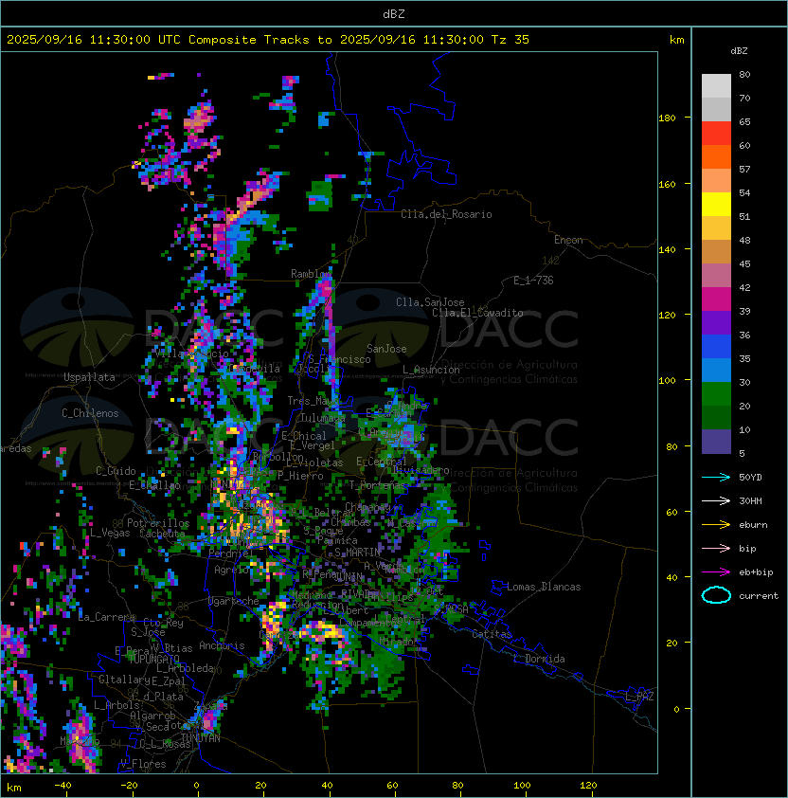Pick the slate purple 5-10 dBZ swatch
This screenshot has width=788, height=798.
click(716, 442)
